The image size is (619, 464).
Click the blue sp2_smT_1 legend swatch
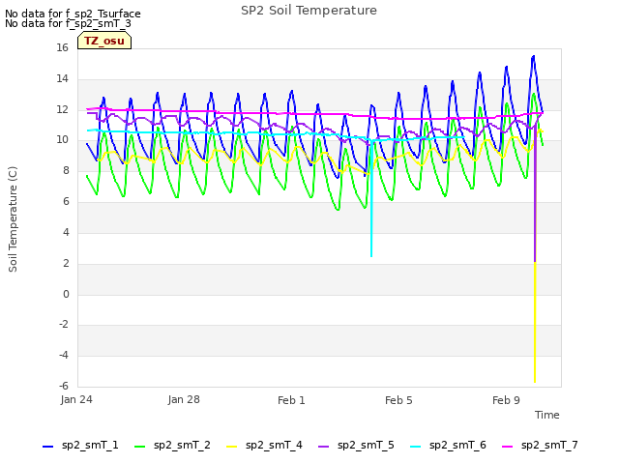[x=47, y=447]
